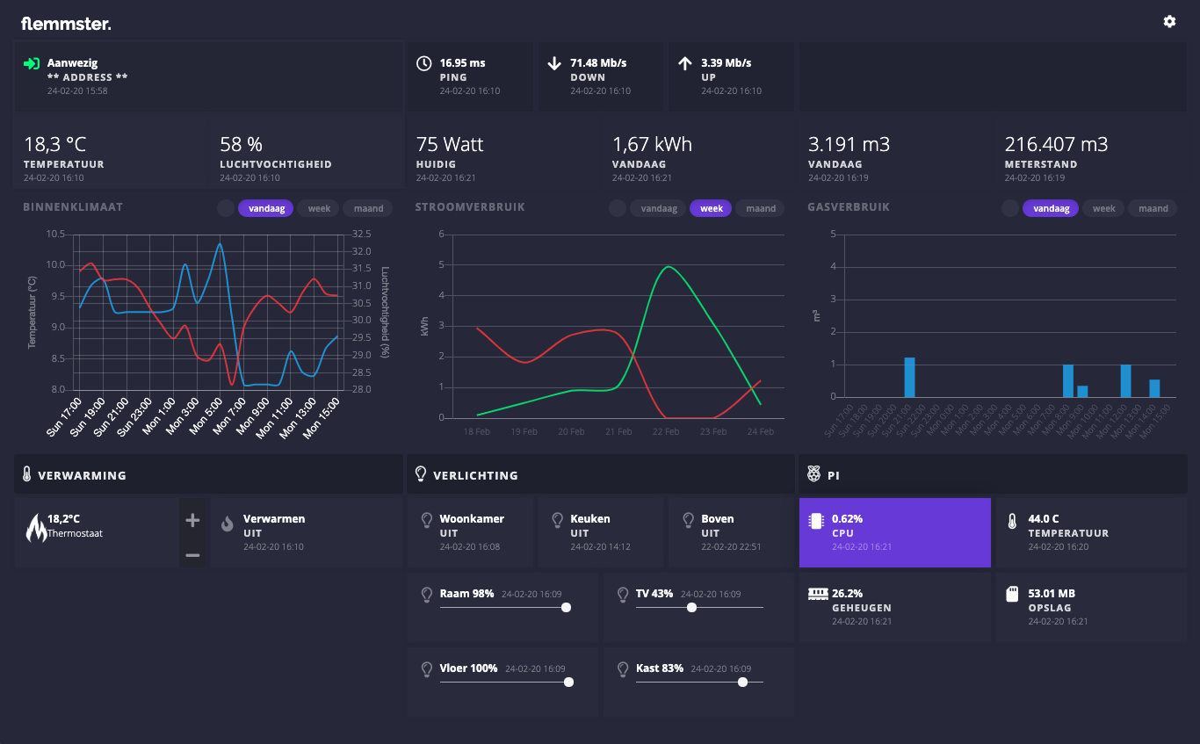Select vandaag in Binnenklimaat chart
Screen dimensions: 1200x744
pos(265,208)
